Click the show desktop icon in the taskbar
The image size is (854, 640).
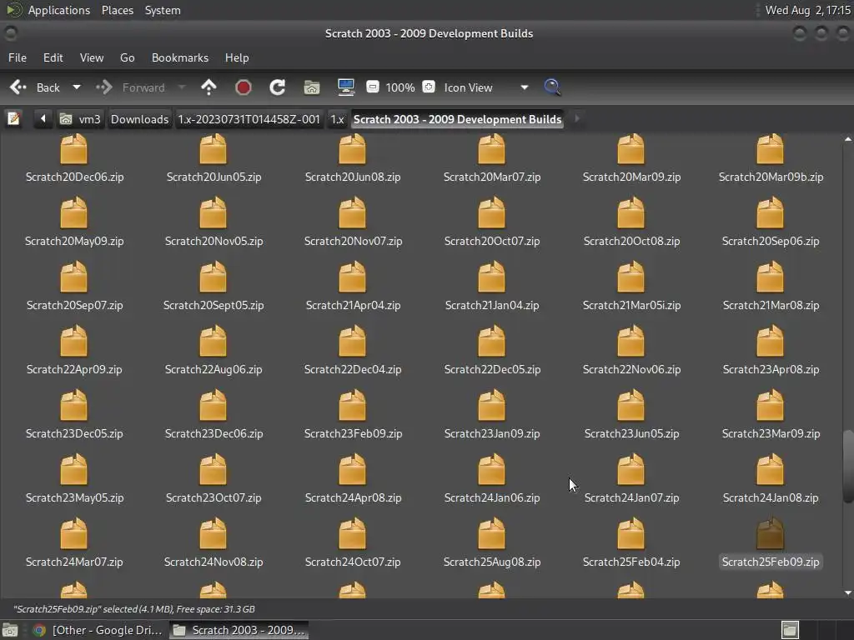point(10,630)
